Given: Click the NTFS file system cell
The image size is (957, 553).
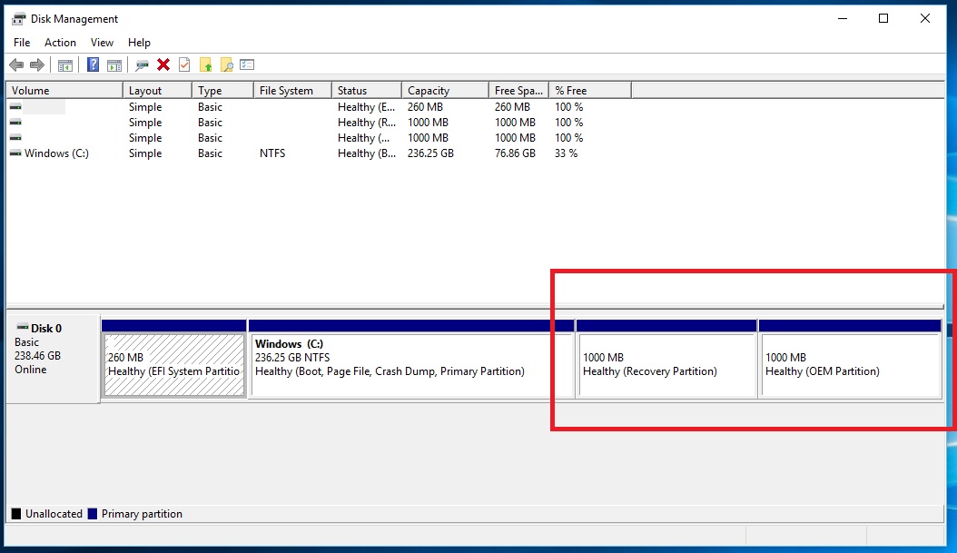Looking at the screenshot, I should (272, 153).
